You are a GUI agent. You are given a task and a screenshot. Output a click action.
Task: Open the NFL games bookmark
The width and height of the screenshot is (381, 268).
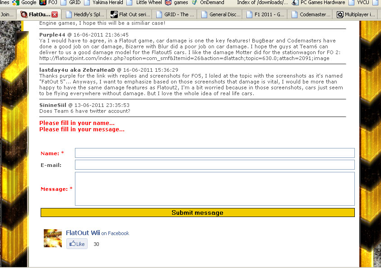click(177, 2)
